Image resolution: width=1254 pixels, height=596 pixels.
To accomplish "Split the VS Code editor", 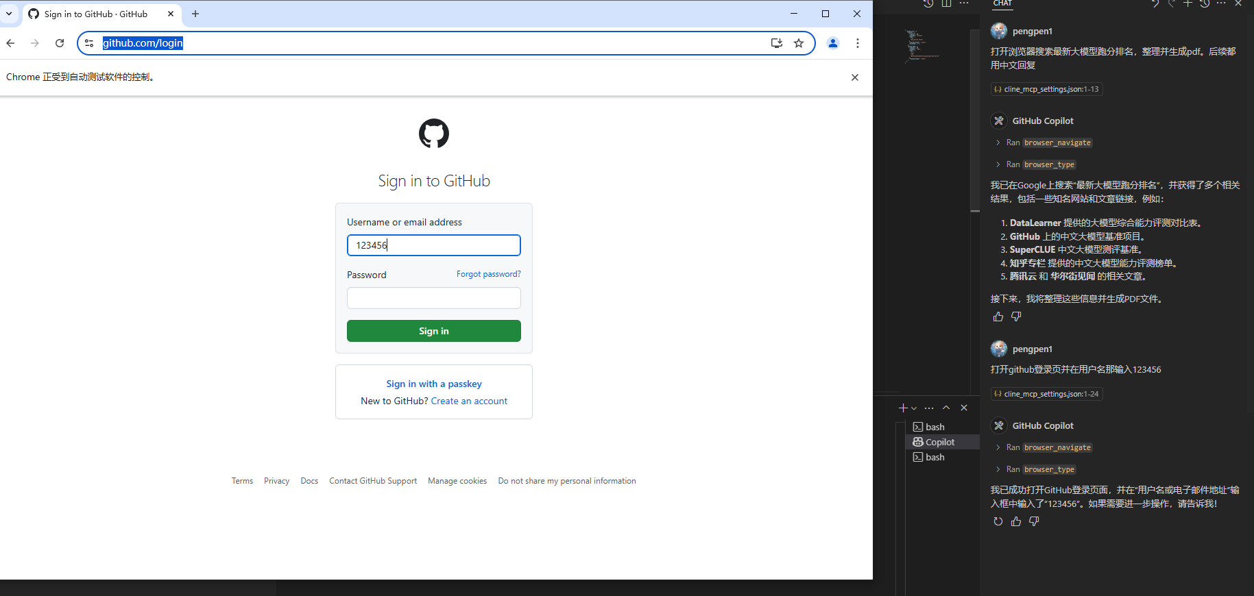I will click(947, 3).
